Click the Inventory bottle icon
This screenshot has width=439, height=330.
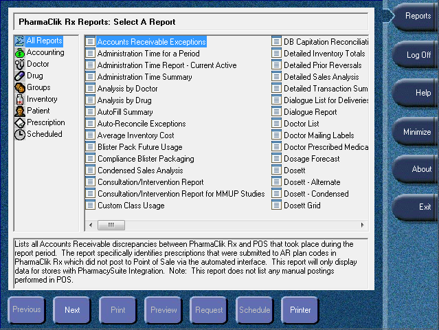pyautogui.click(x=20, y=99)
